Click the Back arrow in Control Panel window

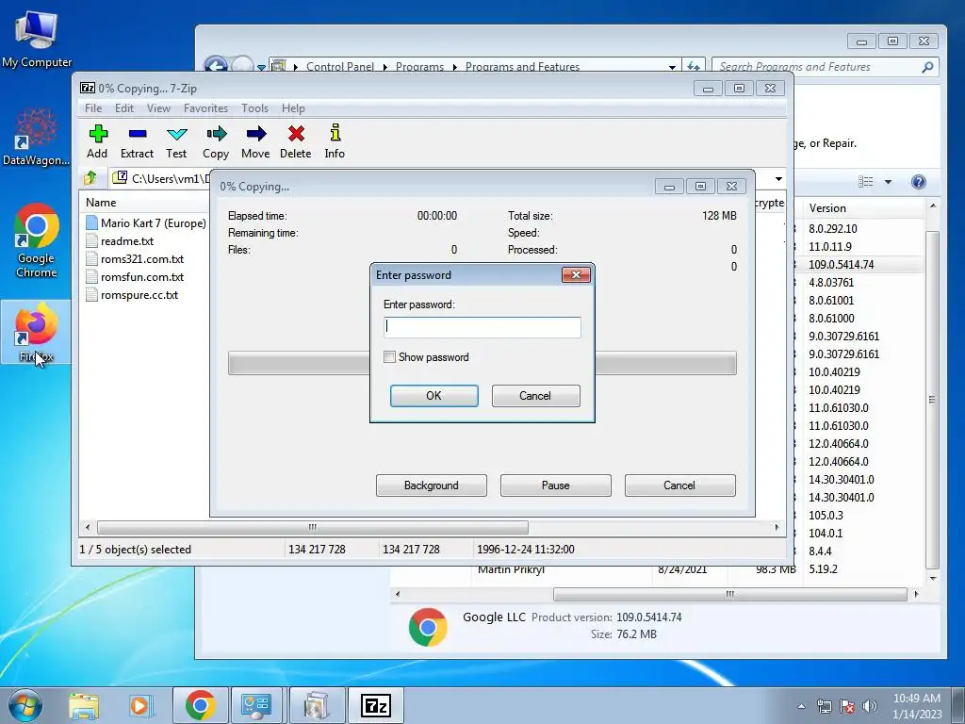216,65
